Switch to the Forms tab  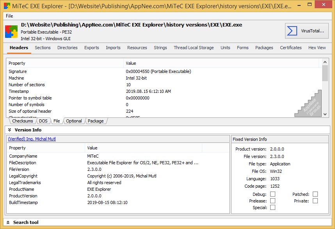(243, 48)
